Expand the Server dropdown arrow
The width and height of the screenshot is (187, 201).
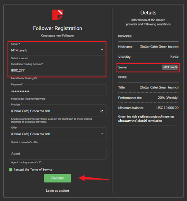[102, 50]
